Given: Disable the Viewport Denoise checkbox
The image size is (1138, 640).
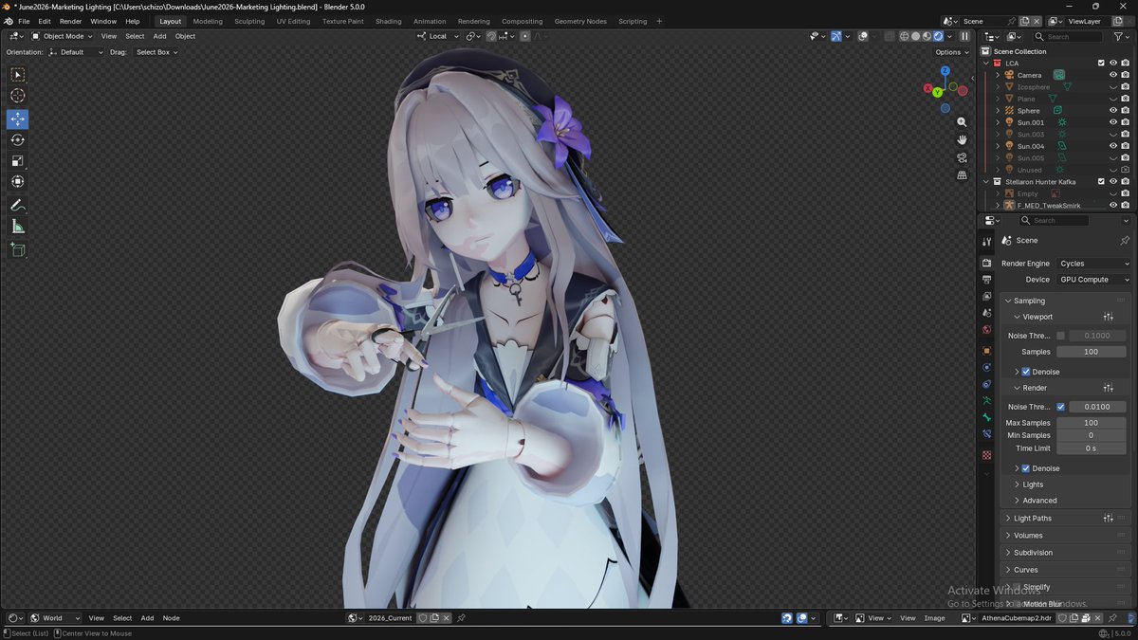Looking at the screenshot, I should pyautogui.click(x=1026, y=372).
